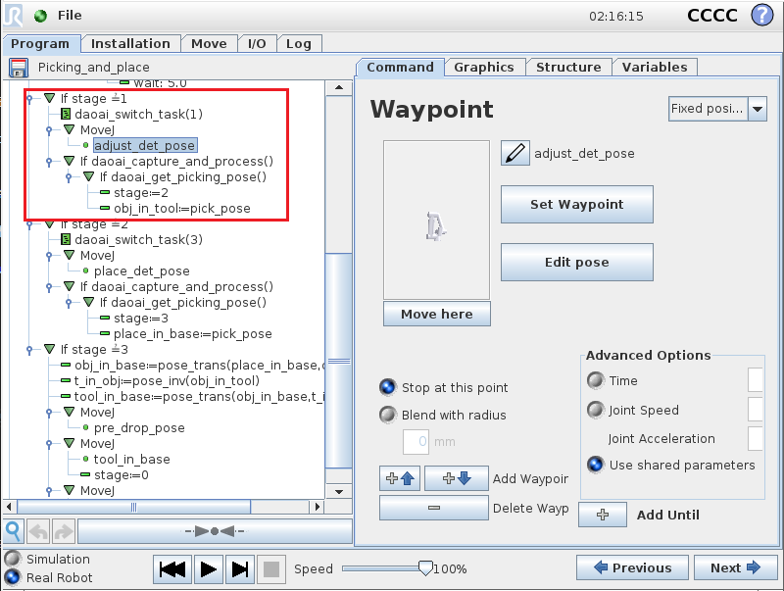
Task: Click the save floppy disk icon
Action: coord(19,68)
